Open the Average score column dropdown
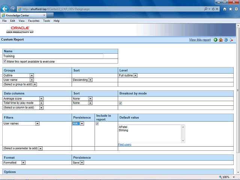 point(41,99)
